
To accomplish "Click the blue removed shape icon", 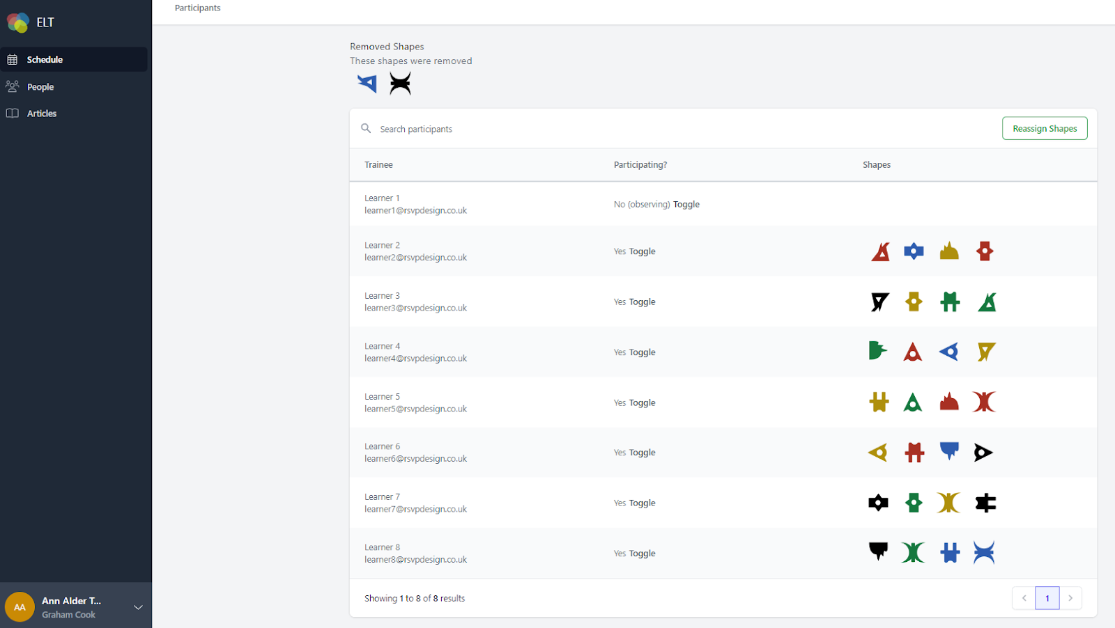I will click(x=367, y=84).
